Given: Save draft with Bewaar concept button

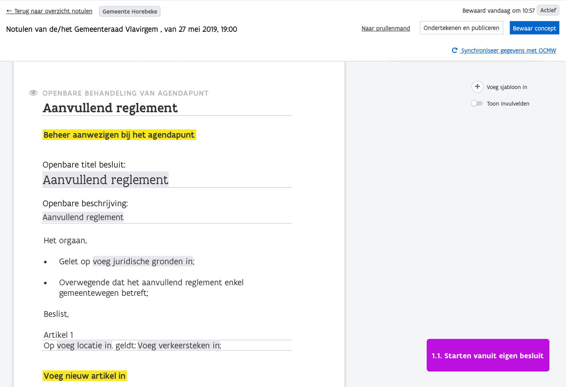Looking at the screenshot, I should 534,28.
